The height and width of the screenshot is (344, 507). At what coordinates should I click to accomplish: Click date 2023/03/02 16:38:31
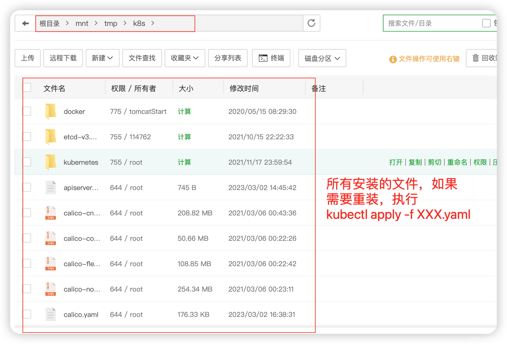(x=262, y=315)
